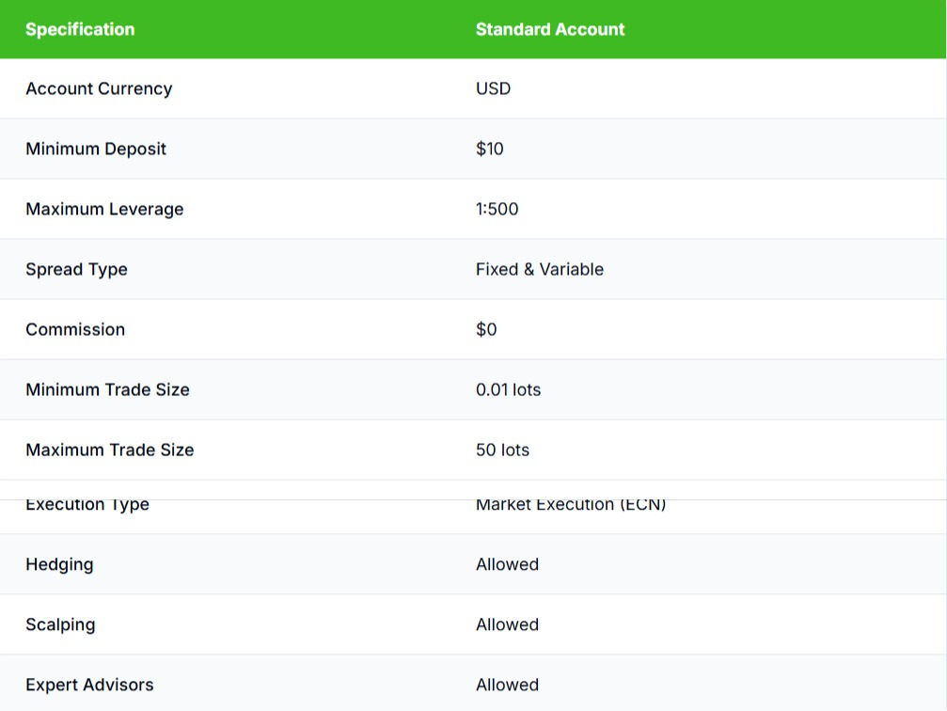Screen dimensions: 947x711
Task: Select the Minimum Deposit row label
Action: pos(96,149)
